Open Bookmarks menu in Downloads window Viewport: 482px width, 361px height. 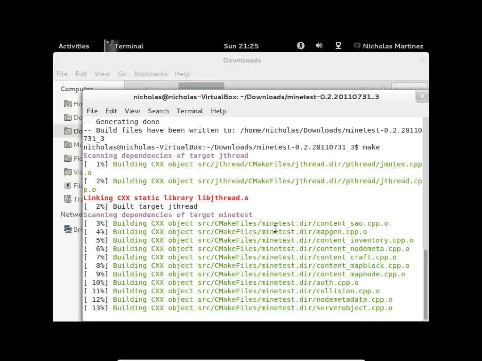(x=150, y=74)
